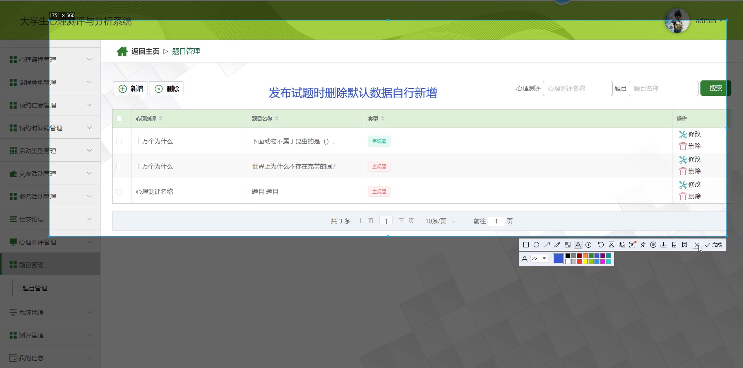Open the 预约信息管理 sidebar menu
Viewport: 743px width, 368px height.
(x=50, y=105)
